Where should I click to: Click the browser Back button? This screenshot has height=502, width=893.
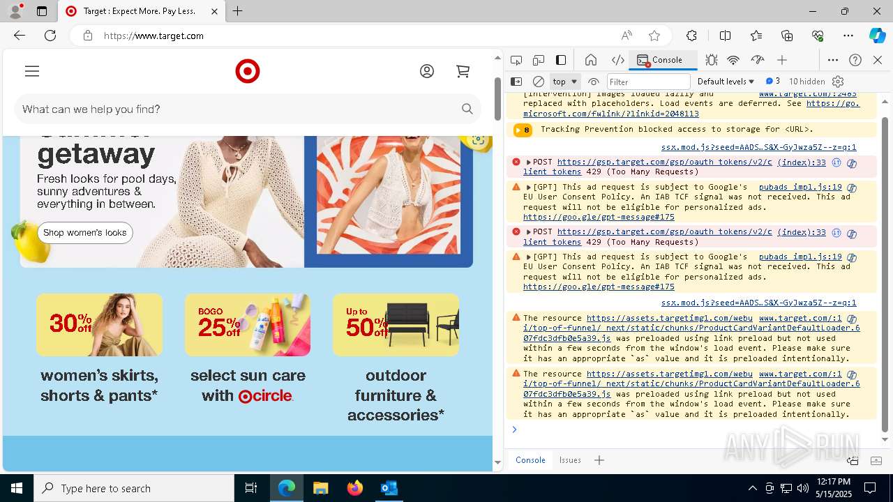click(x=20, y=36)
